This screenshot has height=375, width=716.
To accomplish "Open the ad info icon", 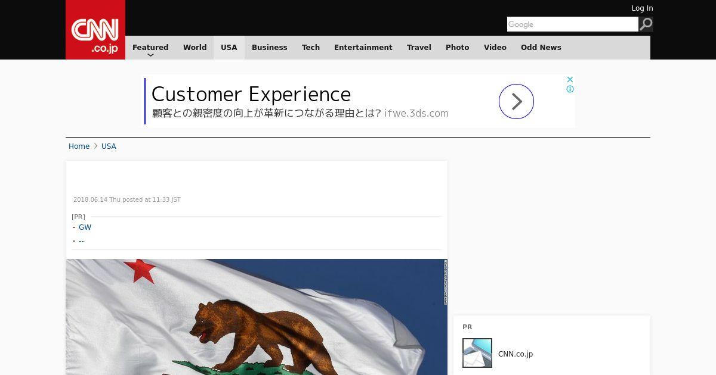I will 570,89.
